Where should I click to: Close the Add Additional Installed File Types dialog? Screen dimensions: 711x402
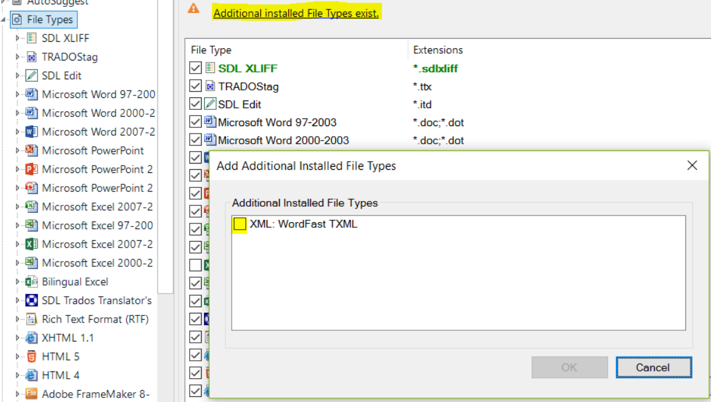tap(692, 165)
